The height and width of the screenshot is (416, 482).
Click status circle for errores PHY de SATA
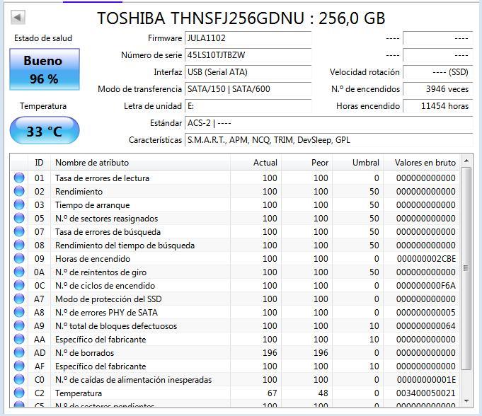point(19,313)
